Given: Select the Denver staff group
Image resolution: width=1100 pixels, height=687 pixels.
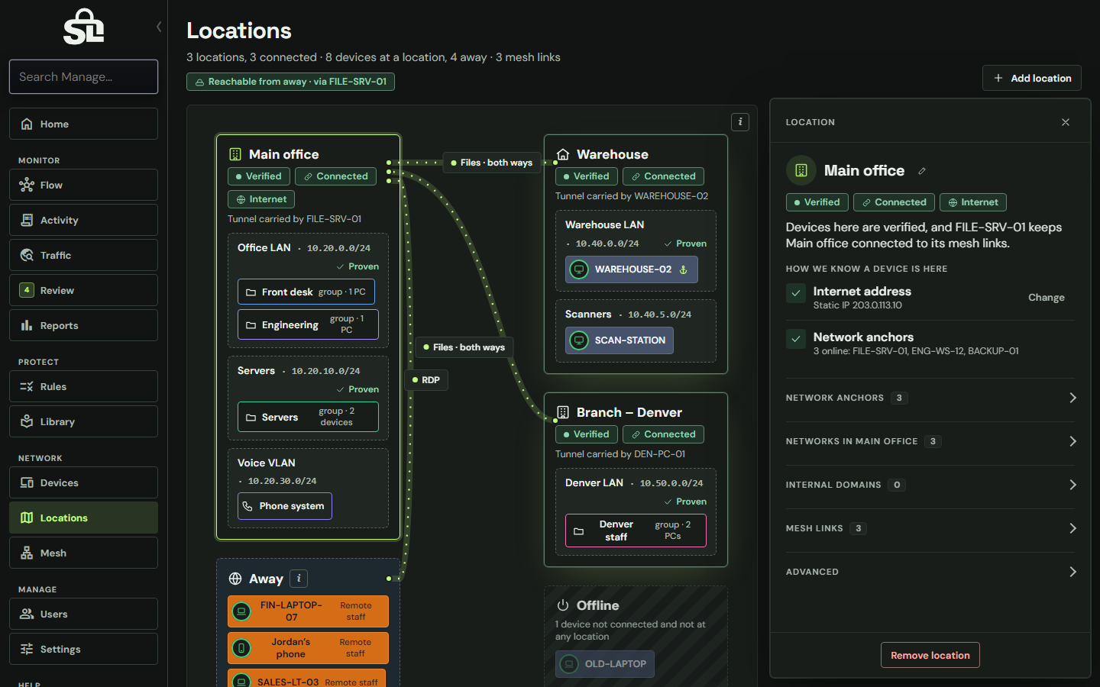Looking at the screenshot, I should tap(636, 531).
